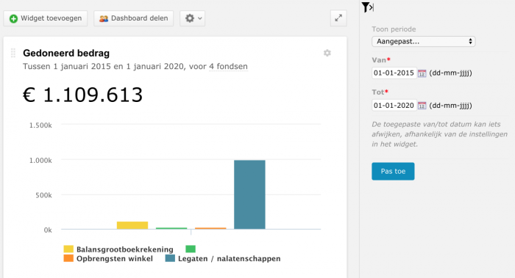Open the calendar picker for Van date
The image size is (515, 278).
[x=422, y=73]
